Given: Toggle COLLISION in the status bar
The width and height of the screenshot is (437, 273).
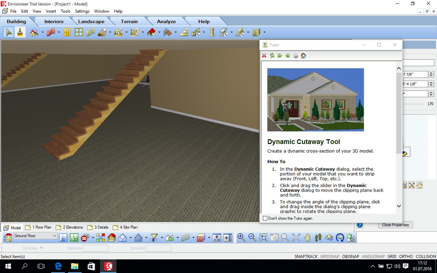Looking at the screenshot, I should 426,256.
